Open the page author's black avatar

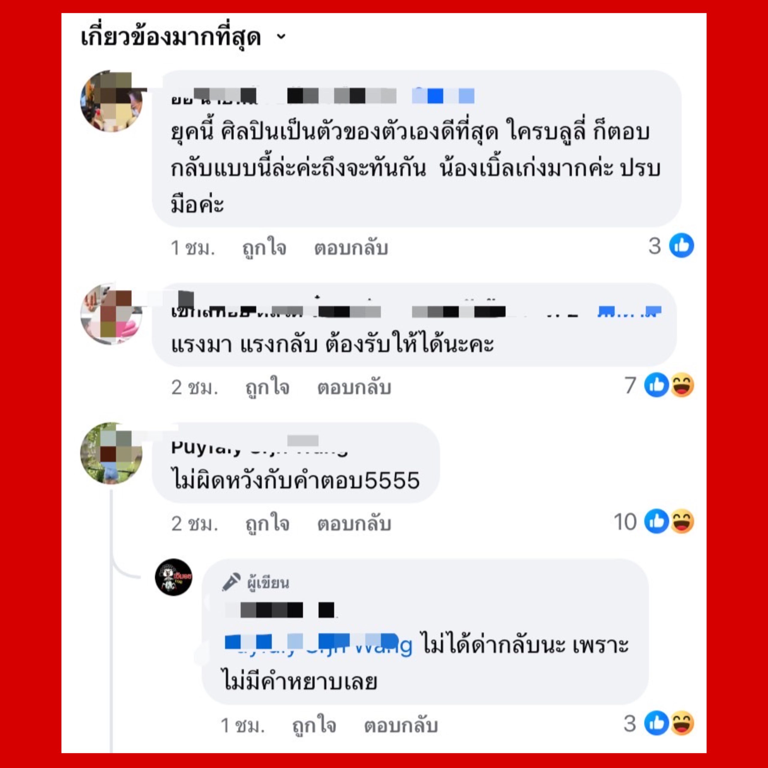pos(173,577)
